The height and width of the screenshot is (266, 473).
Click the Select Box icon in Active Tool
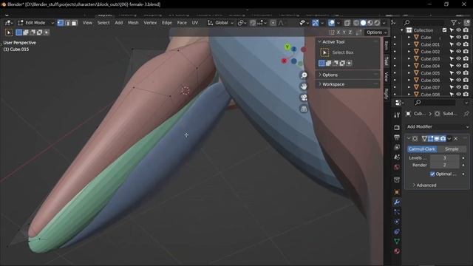[x=324, y=52]
